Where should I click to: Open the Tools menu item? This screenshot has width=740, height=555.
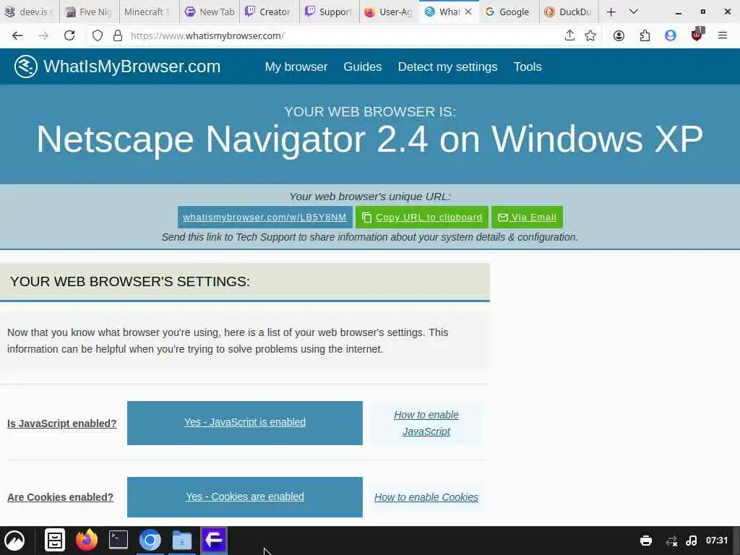coord(527,67)
